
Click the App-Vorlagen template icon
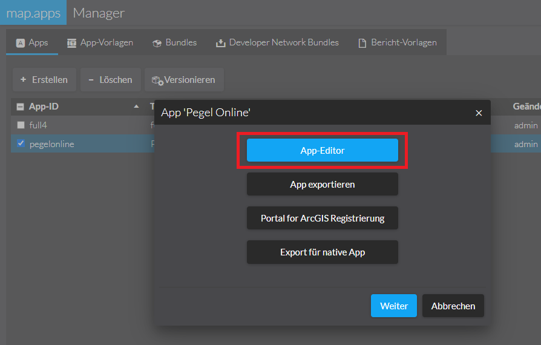[x=71, y=43]
